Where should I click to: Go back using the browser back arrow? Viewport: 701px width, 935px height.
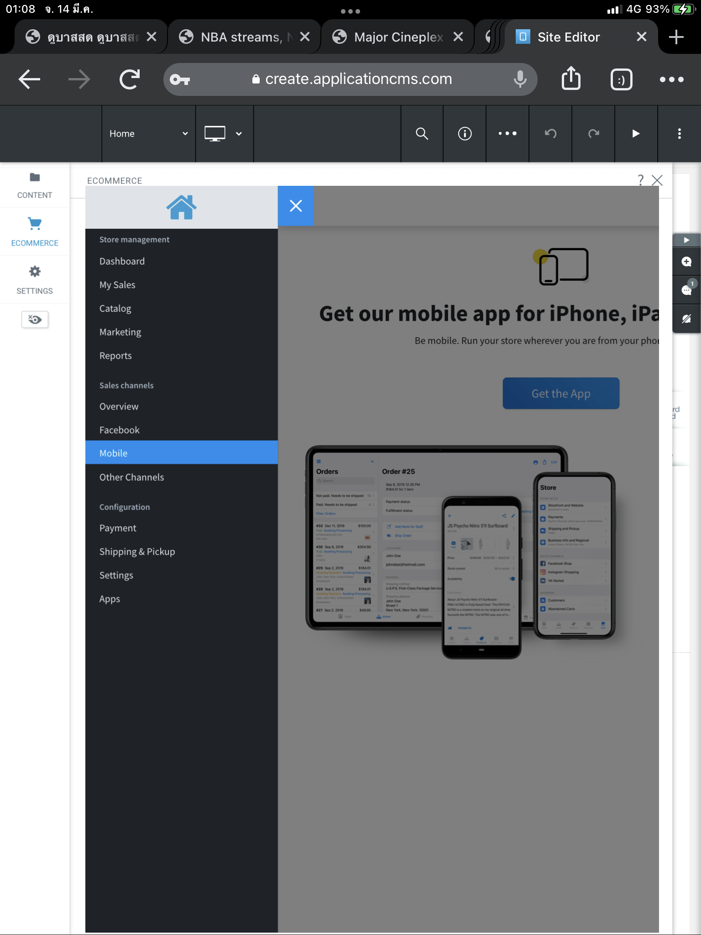pos(30,79)
